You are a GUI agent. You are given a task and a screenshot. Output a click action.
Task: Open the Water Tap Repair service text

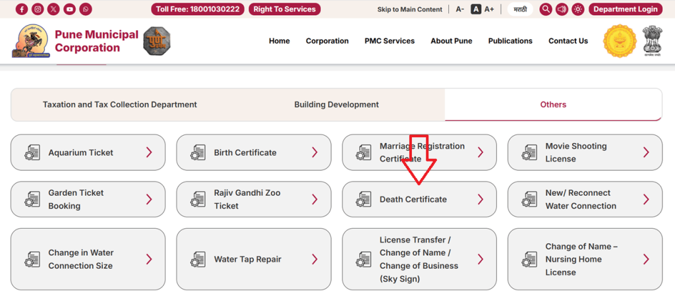click(x=248, y=259)
